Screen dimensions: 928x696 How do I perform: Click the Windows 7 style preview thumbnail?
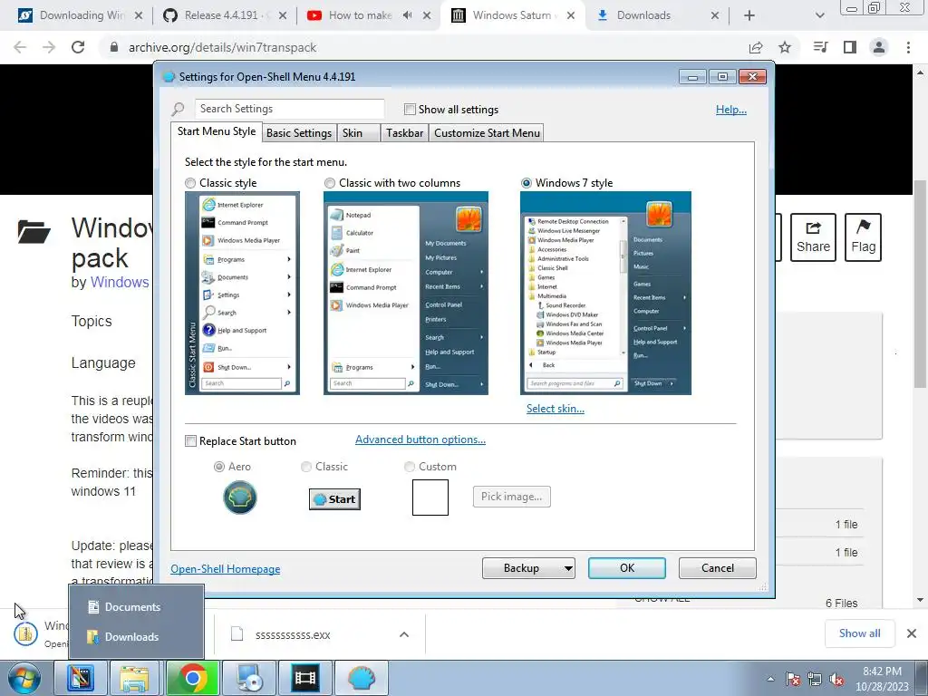(x=605, y=293)
